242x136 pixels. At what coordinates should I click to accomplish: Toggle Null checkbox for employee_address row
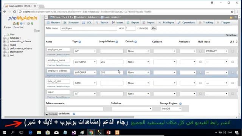click(x=200, y=73)
